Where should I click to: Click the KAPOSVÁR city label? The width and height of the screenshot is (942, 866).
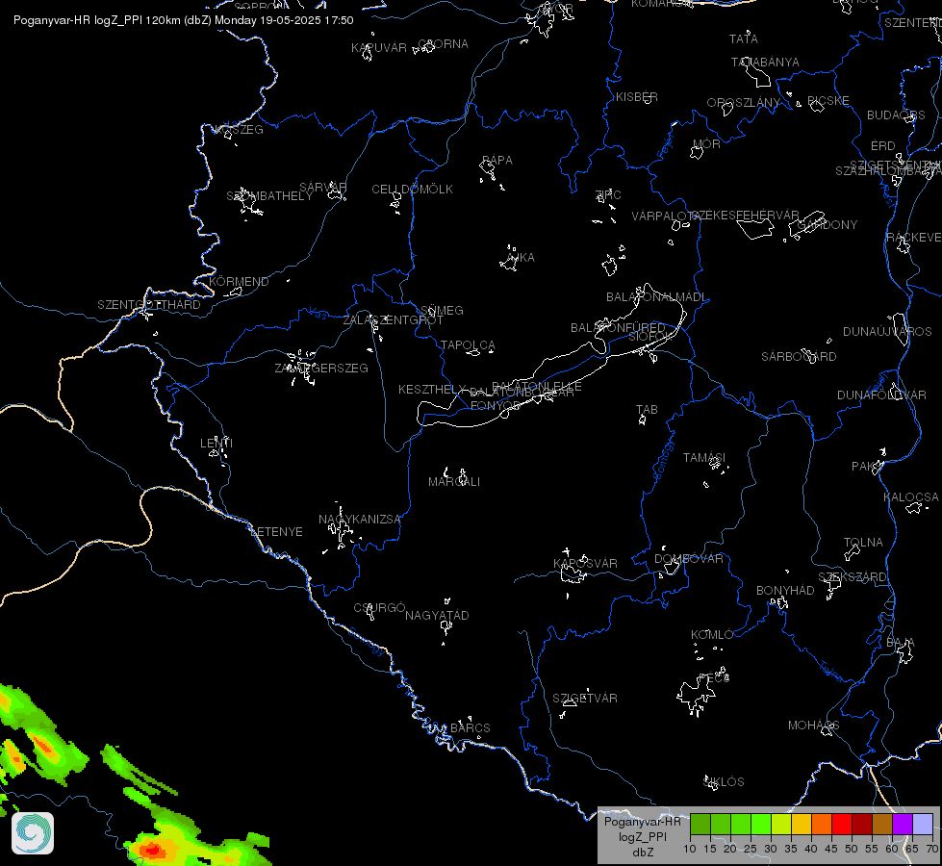(x=585, y=563)
